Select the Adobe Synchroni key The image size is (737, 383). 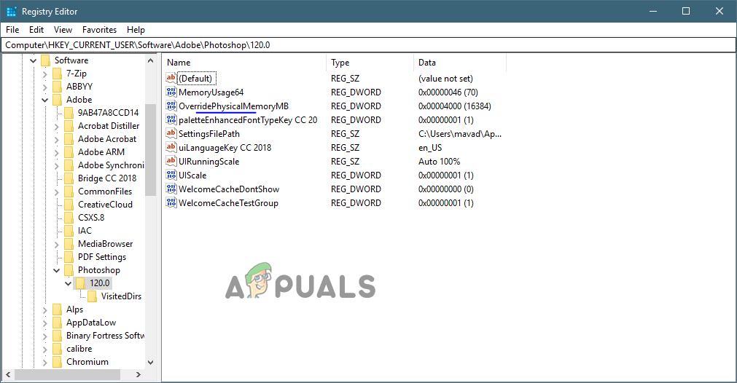pyautogui.click(x=111, y=165)
